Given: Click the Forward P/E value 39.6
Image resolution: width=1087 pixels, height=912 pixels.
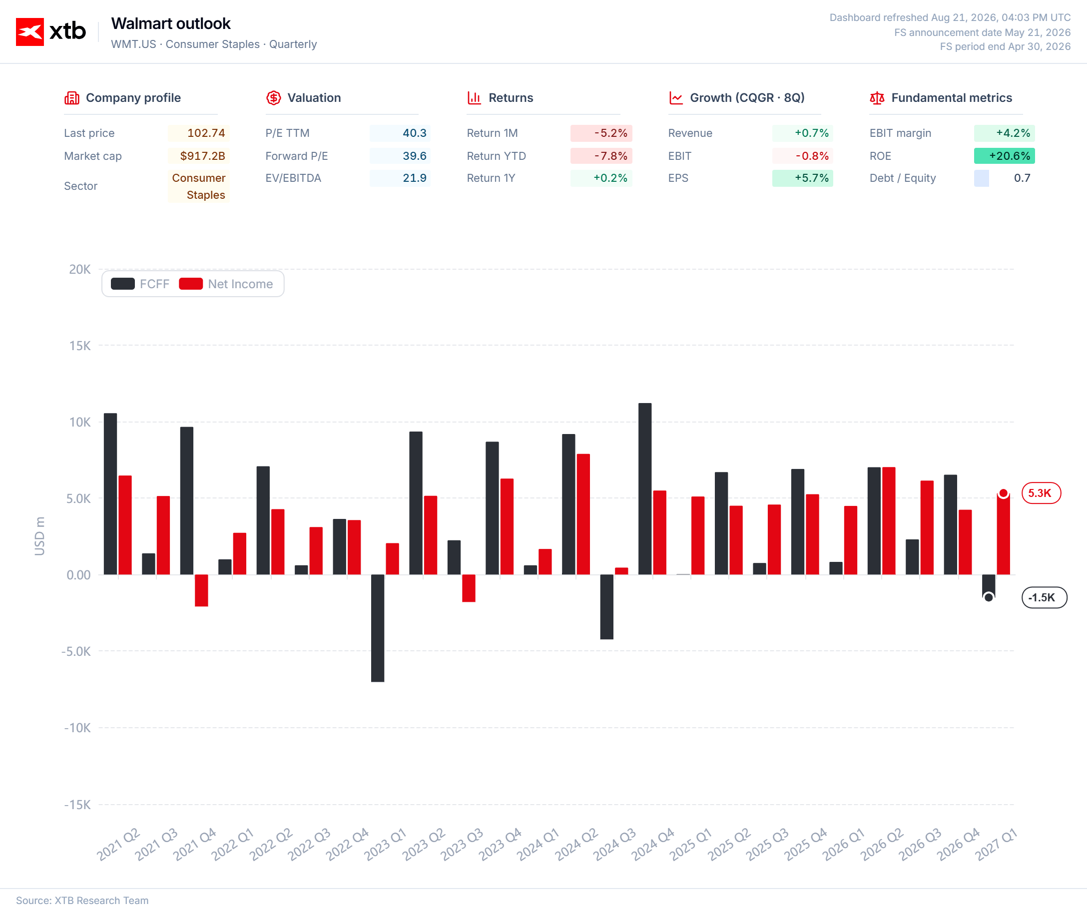Looking at the screenshot, I should [x=400, y=156].
